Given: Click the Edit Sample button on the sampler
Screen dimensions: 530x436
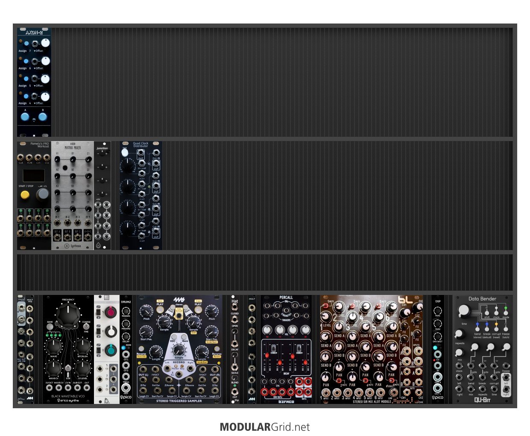Looking at the screenshot, I should 179,315.
